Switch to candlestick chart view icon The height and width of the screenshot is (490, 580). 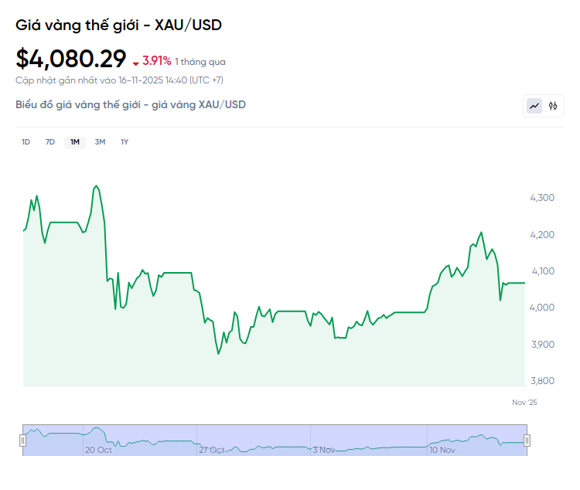553,106
